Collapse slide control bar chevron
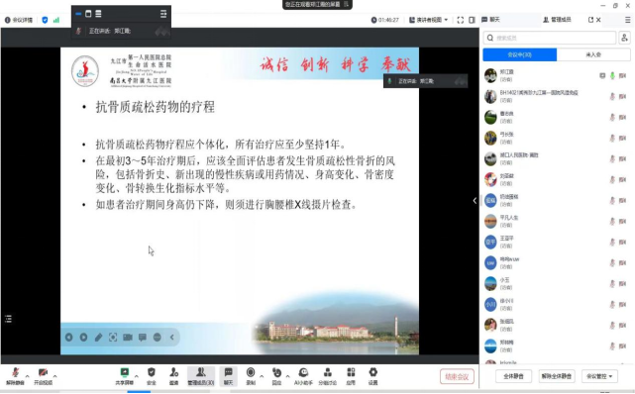The height and width of the screenshot is (394, 635). point(171,337)
